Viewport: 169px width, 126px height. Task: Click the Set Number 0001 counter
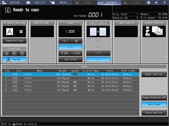(95, 15)
